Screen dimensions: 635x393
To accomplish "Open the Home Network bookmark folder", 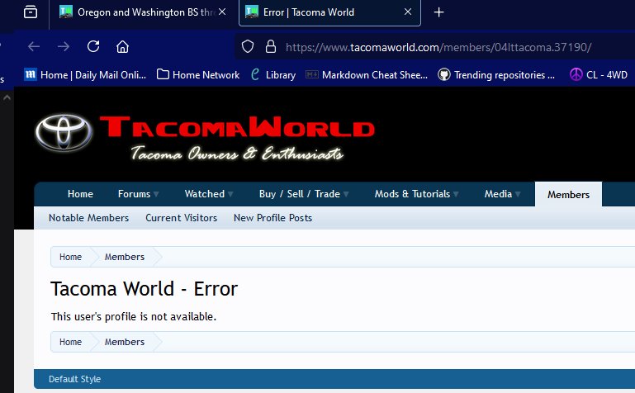I will 198,75.
